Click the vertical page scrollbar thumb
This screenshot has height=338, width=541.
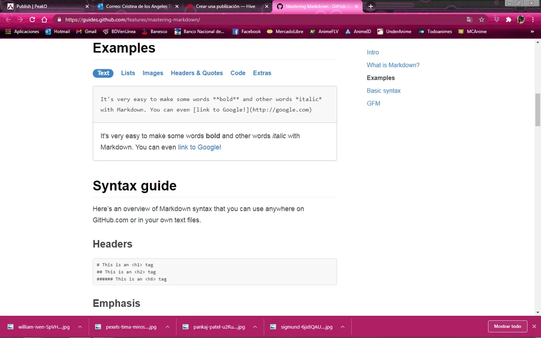tap(538, 110)
